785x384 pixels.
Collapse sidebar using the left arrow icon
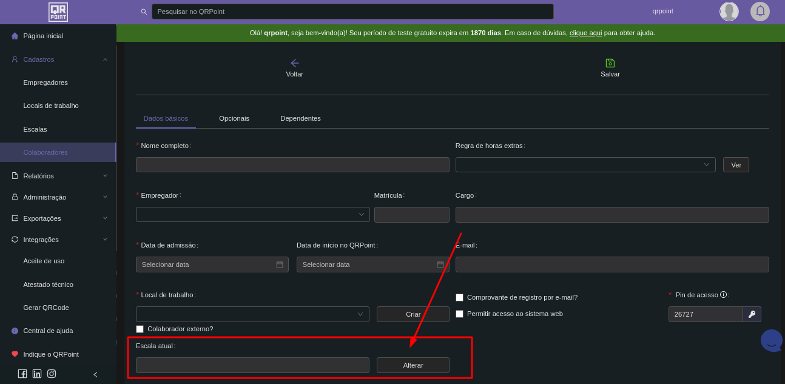95,374
